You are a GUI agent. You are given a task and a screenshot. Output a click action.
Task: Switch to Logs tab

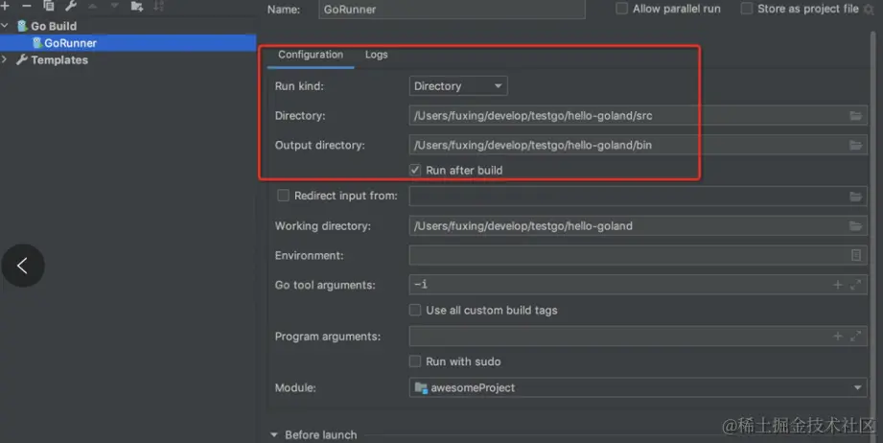point(376,55)
